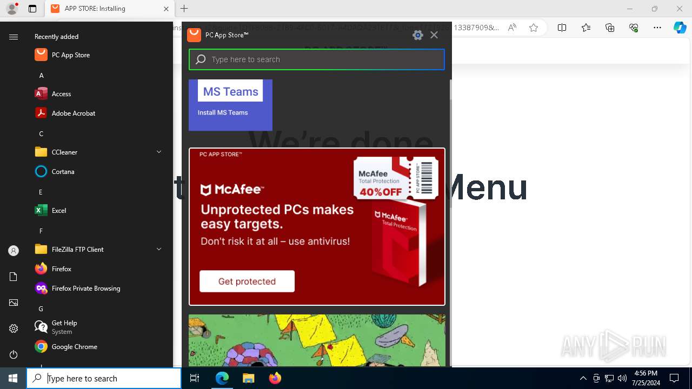Image resolution: width=692 pixels, height=389 pixels.
Task: Open Documents from Start sidebar
Action: [14, 277]
